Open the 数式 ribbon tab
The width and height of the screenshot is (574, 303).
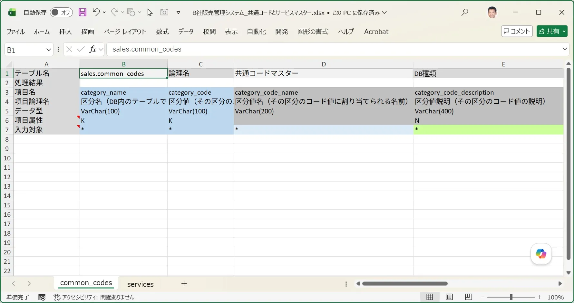tap(162, 32)
